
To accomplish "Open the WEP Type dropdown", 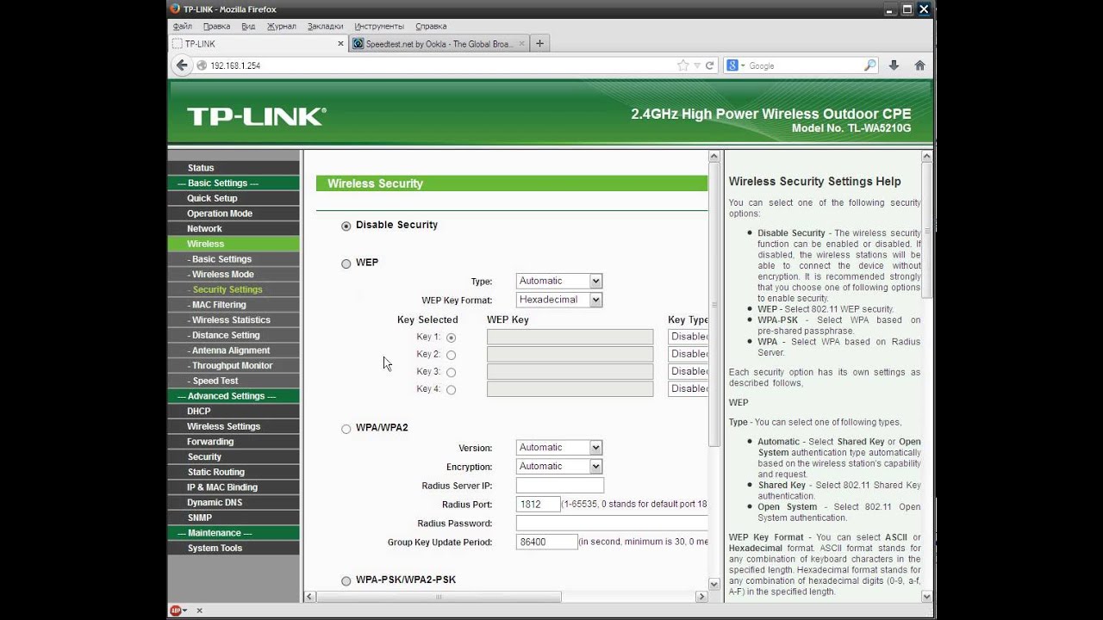I will point(559,281).
